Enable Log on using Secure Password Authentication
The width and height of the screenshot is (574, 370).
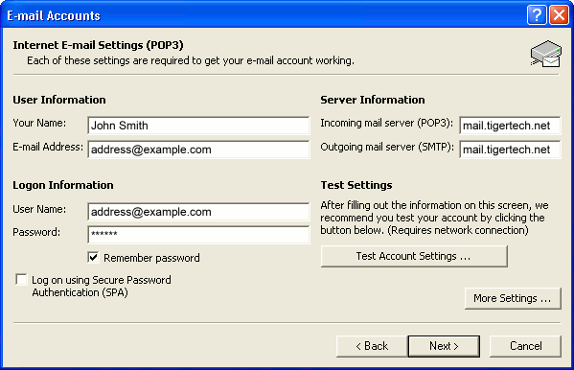coord(21,279)
